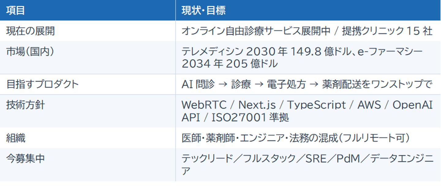Click the 目指すプロダクト row label

[x=42, y=84]
